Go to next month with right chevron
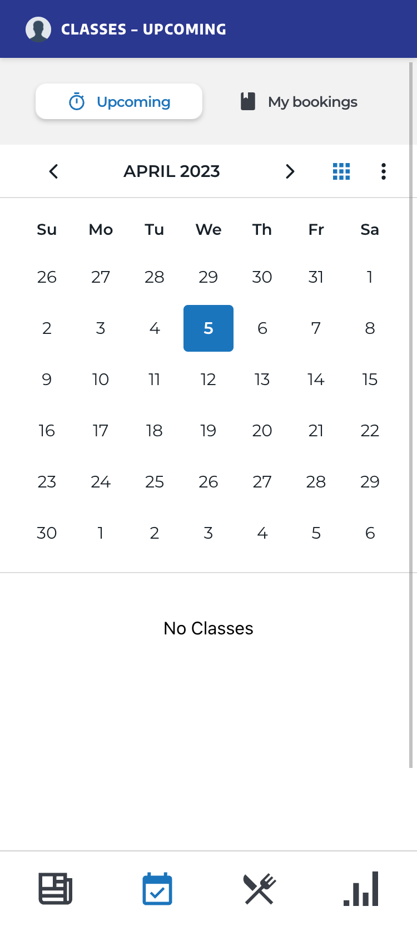417x926 pixels. click(290, 171)
